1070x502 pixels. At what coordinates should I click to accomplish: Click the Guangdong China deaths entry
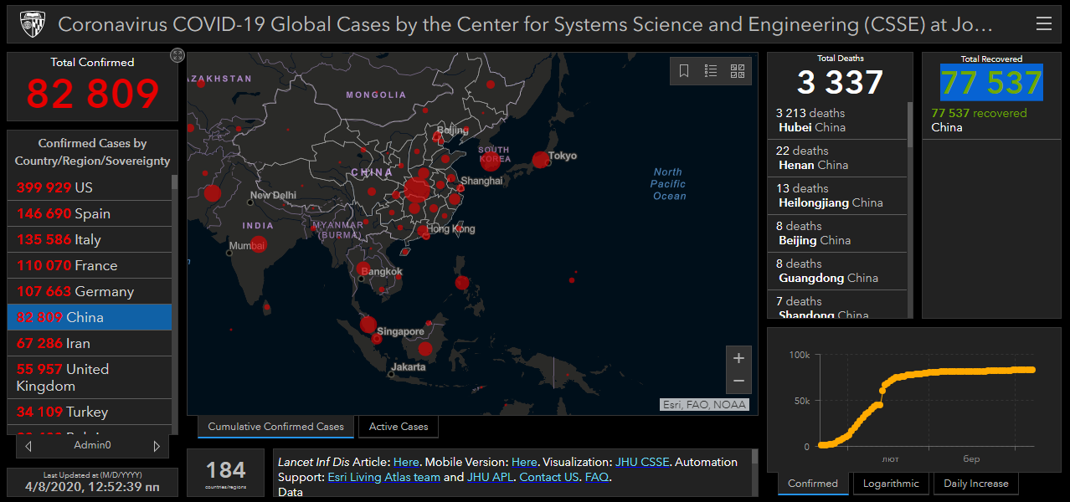tap(837, 271)
